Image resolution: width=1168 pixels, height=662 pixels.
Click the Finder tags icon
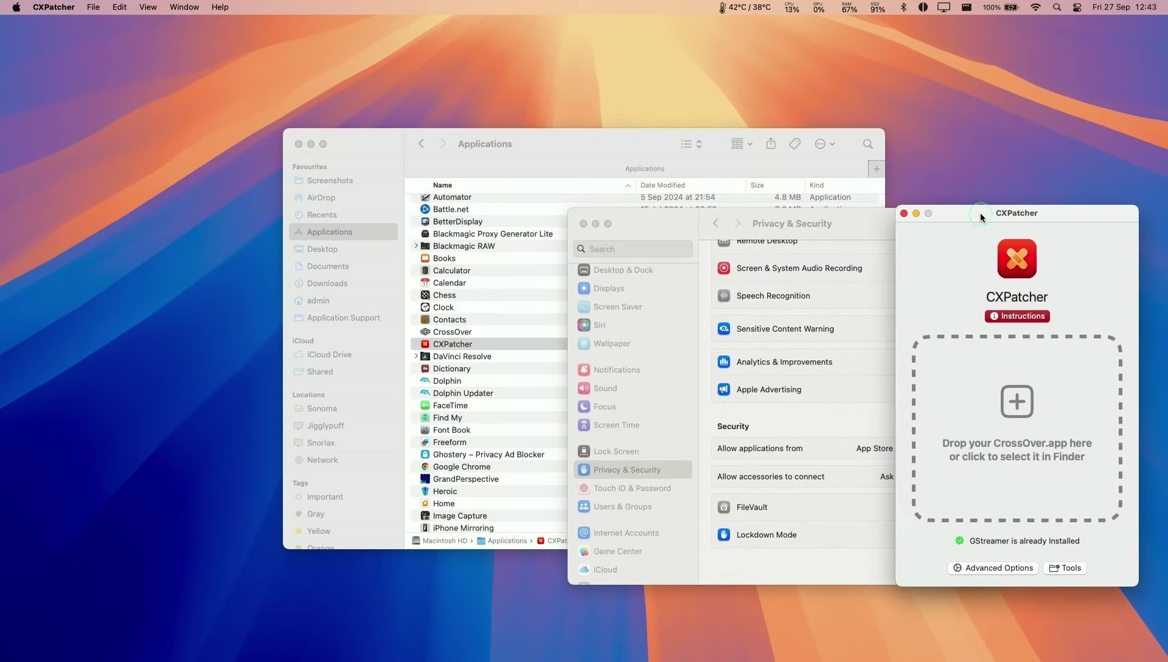coord(794,144)
